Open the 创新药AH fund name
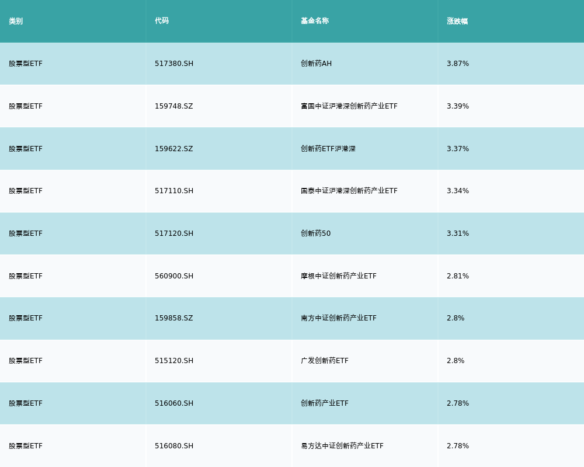The height and width of the screenshot is (467, 584). point(316,64)
